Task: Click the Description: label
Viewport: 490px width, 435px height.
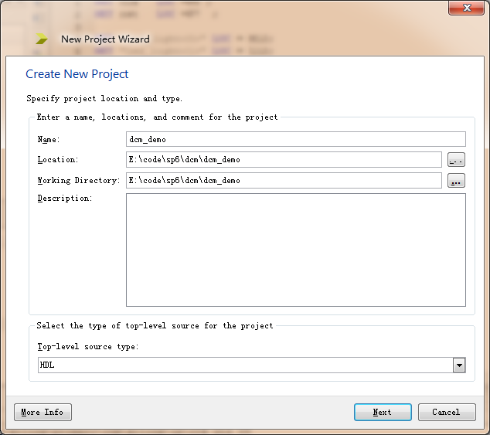Action: [64, 199]
